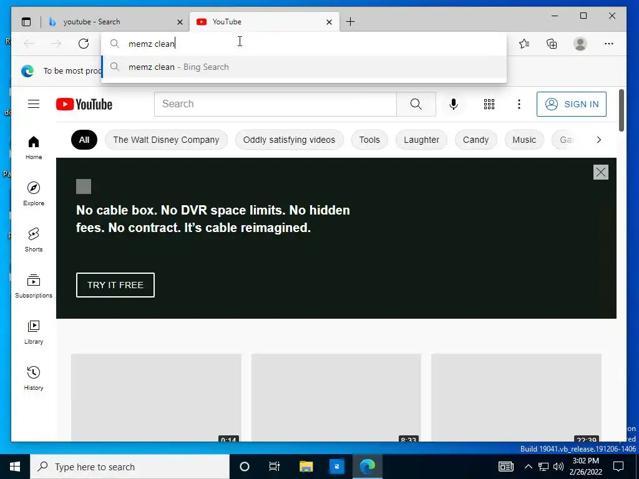Open File Explorer from the taskbar
This screenshot has height=479, width=639.
click(x=306, y=467)
